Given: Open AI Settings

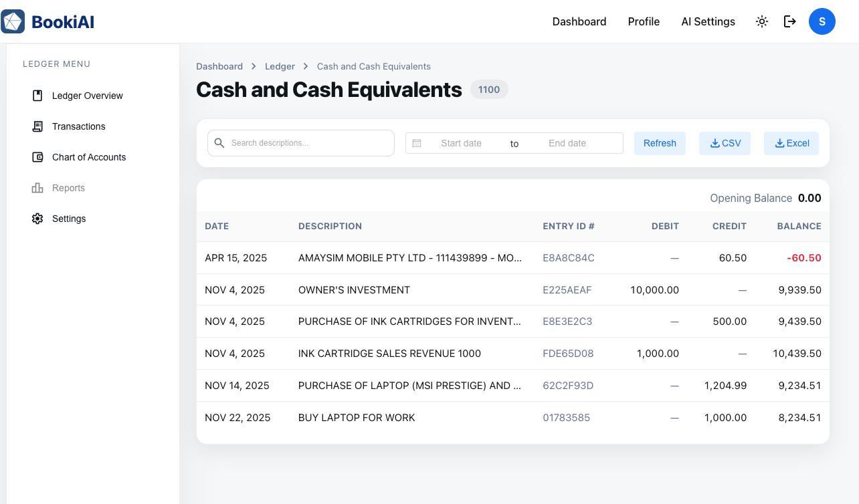Looking at the screenshot, I should click(x=708, y=21).
